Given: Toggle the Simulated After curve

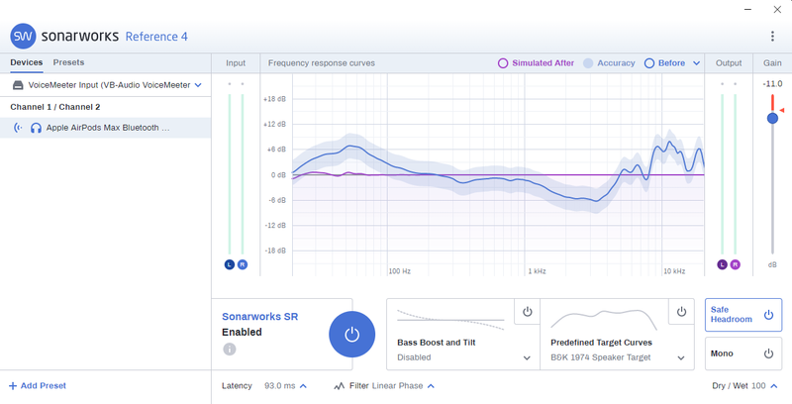Looking at the screenshot, I should pyautogui.click(x=536, y=63).
